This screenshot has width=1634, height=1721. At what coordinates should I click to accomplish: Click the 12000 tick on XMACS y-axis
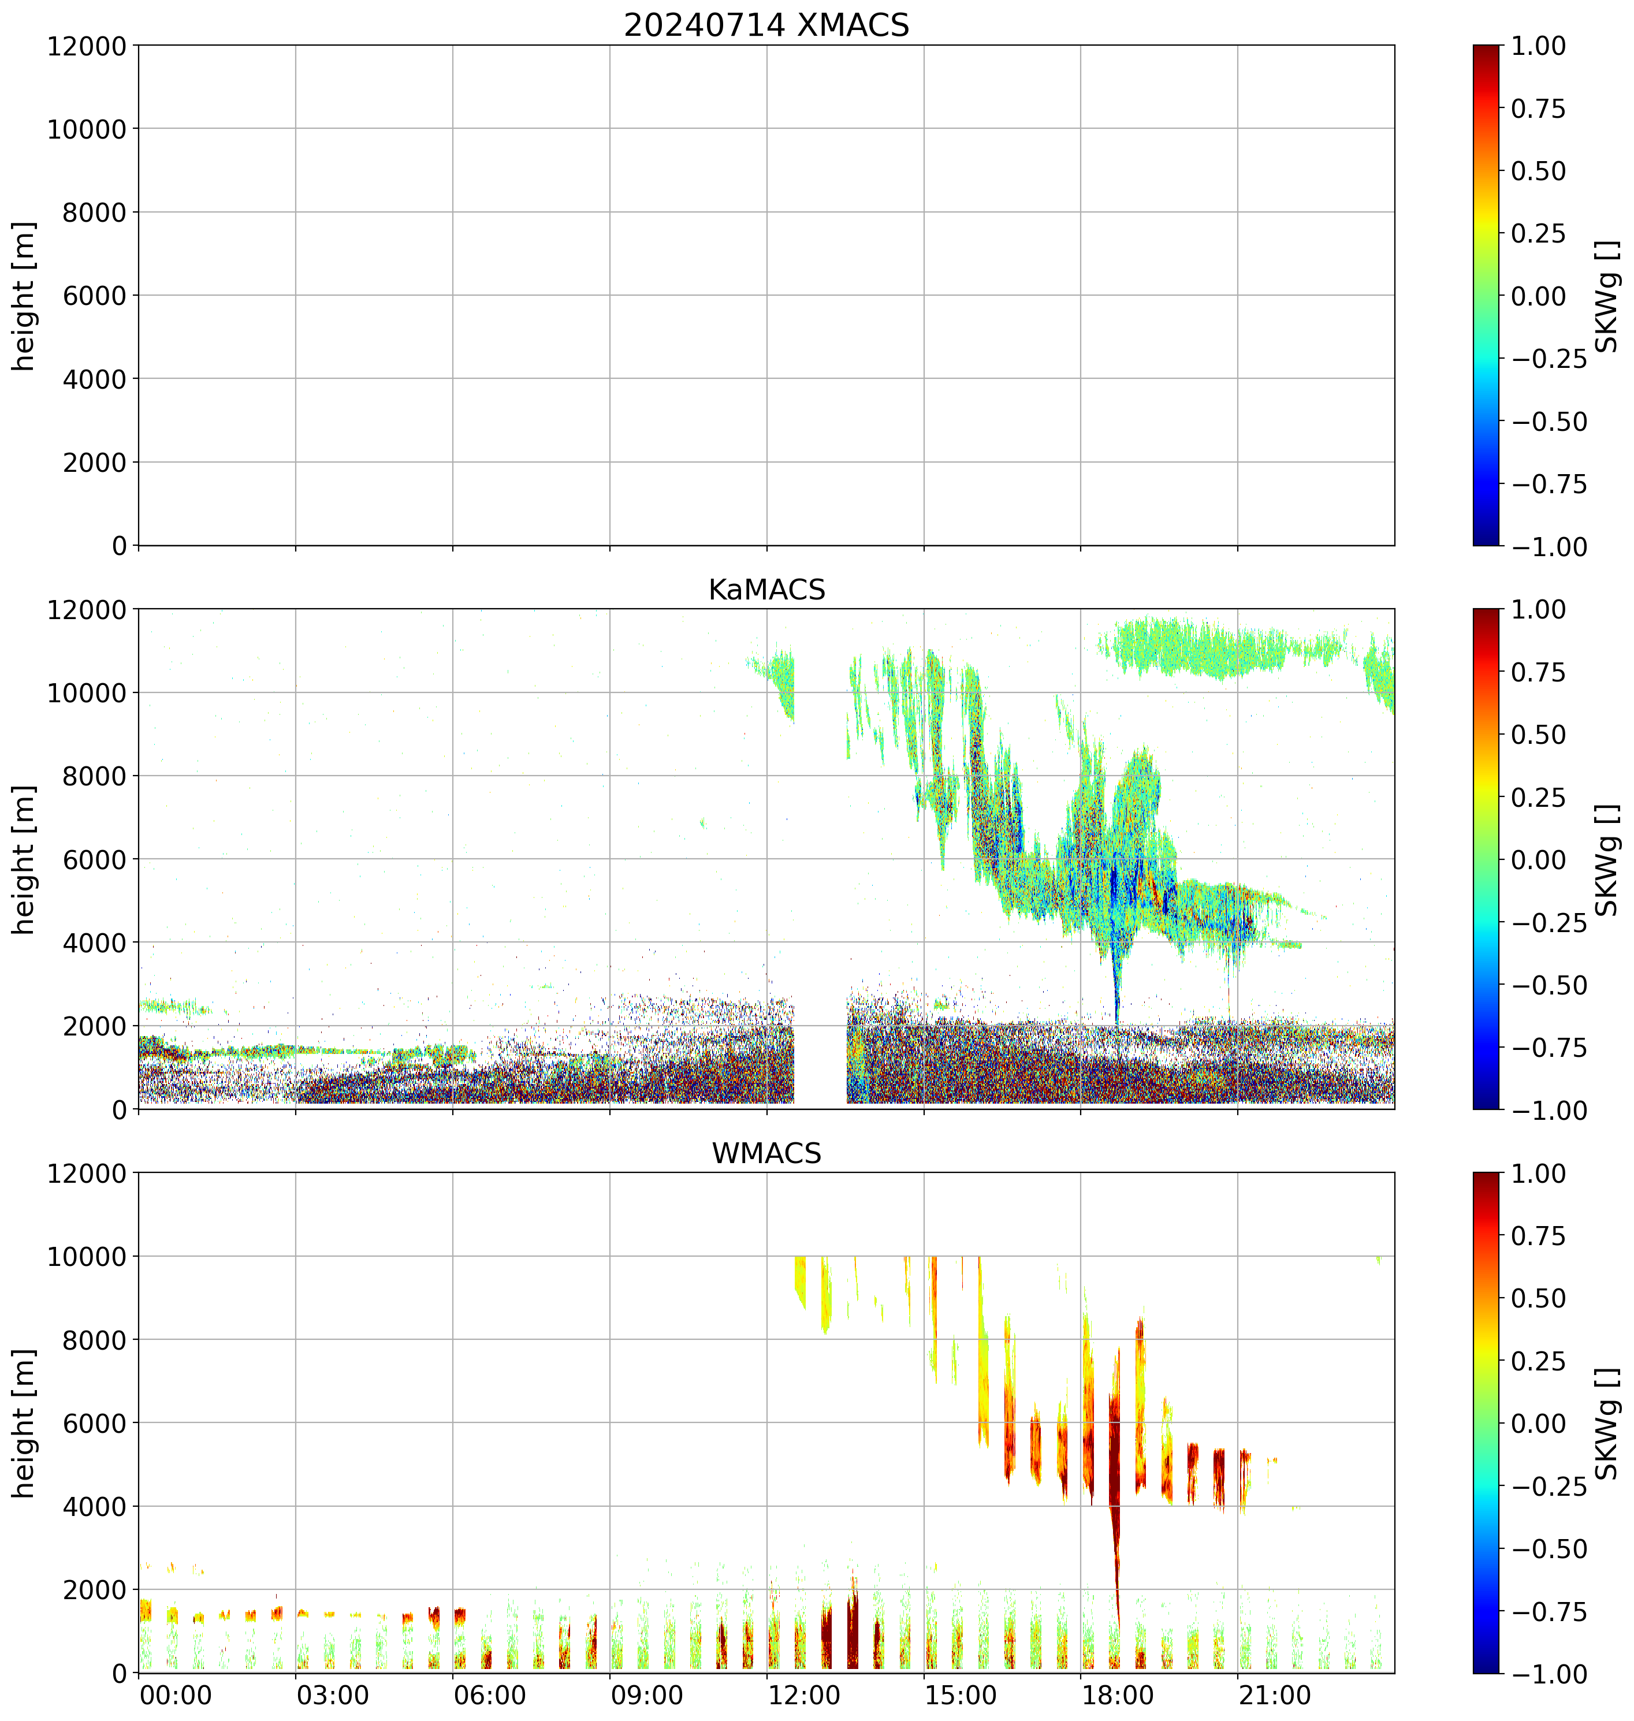(86, 46)
